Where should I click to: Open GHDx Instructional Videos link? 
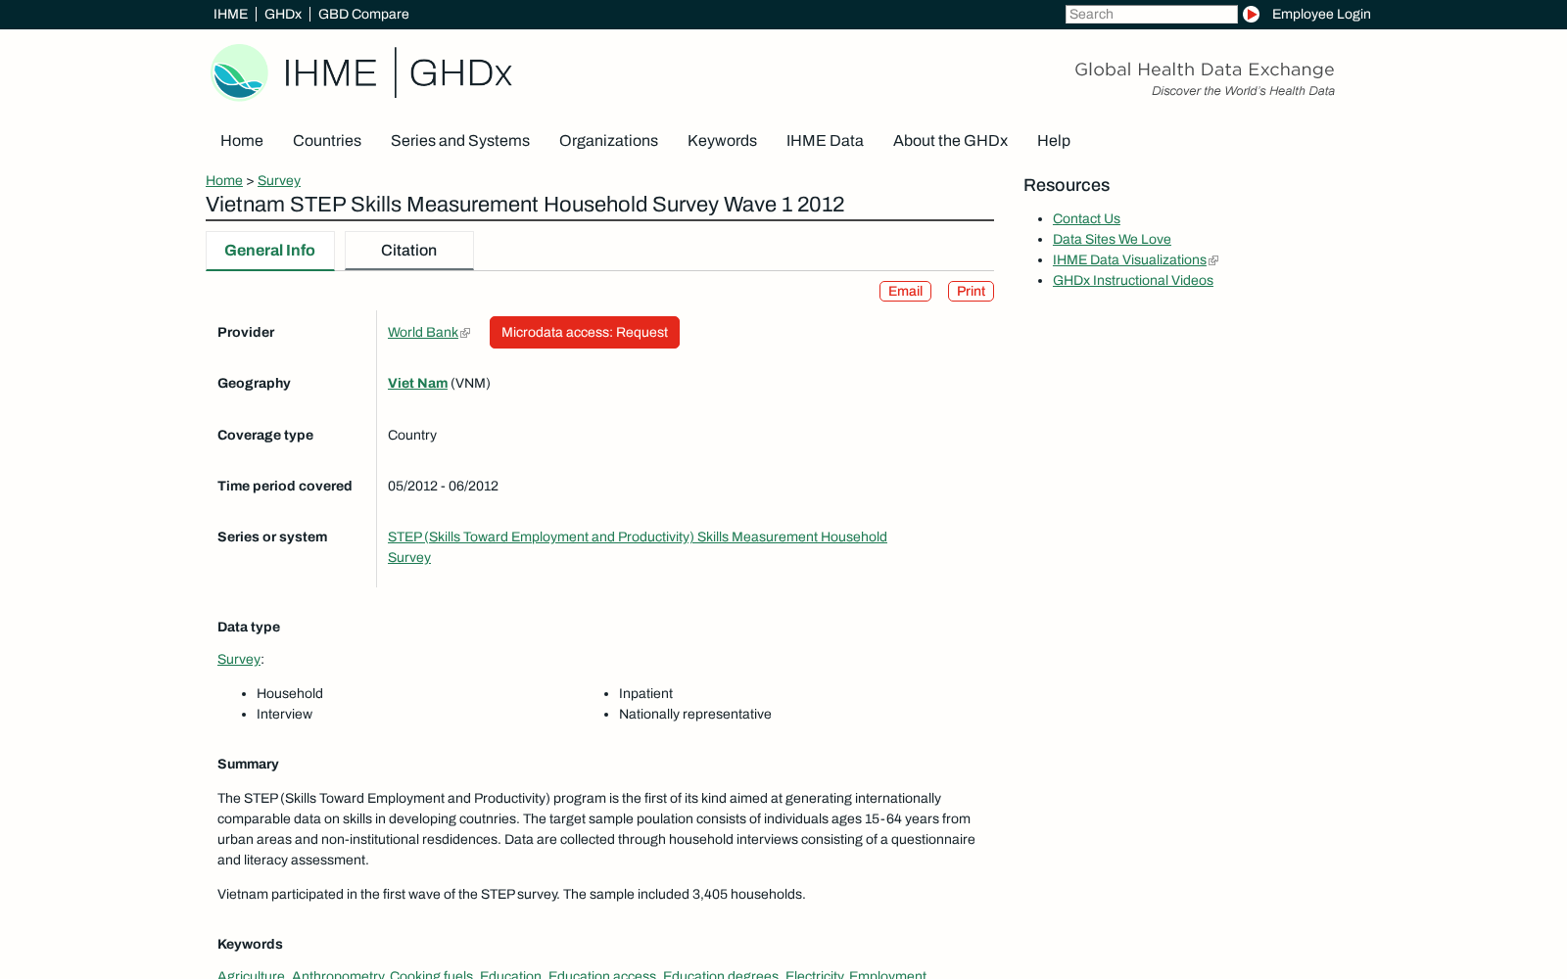coord(1133,280)
